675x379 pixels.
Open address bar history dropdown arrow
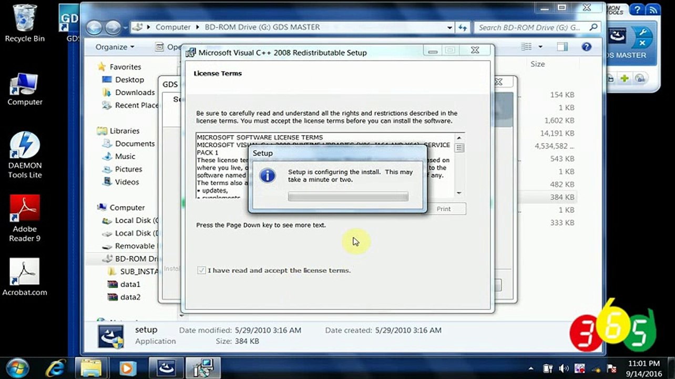coord(450,27)
